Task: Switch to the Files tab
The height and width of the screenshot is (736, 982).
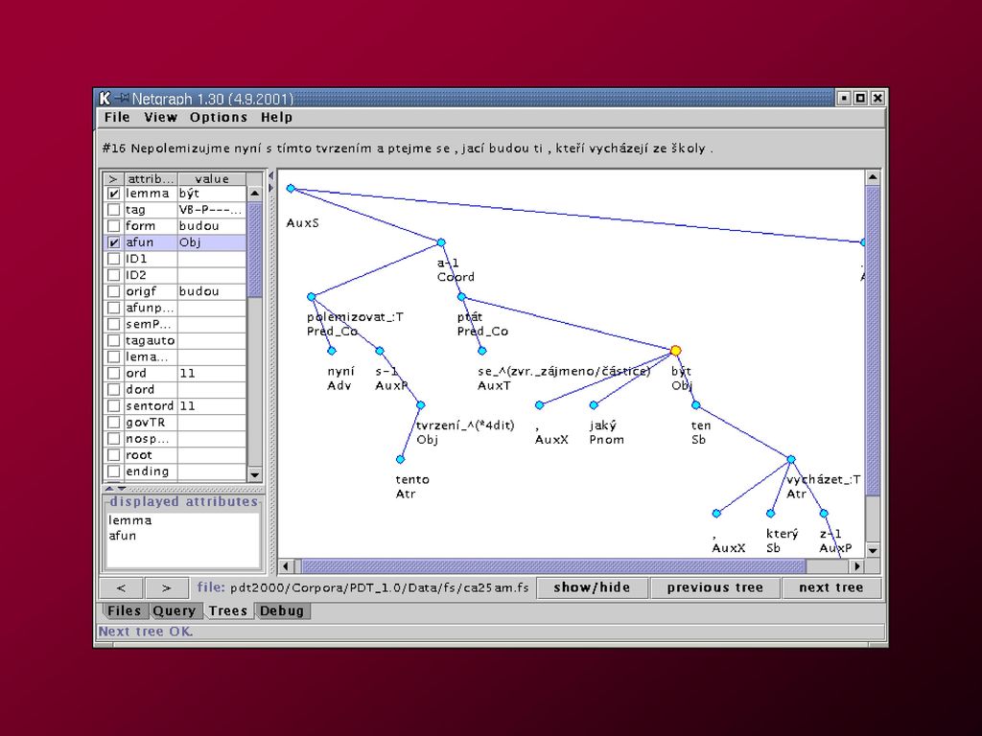Action: click(x=124, y=610)
